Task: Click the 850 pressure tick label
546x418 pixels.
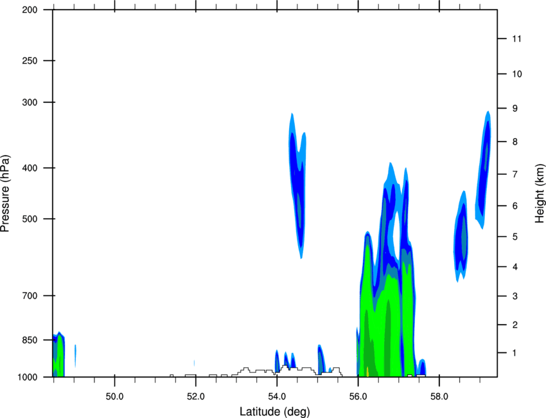Action: click(x=30, y=340)
